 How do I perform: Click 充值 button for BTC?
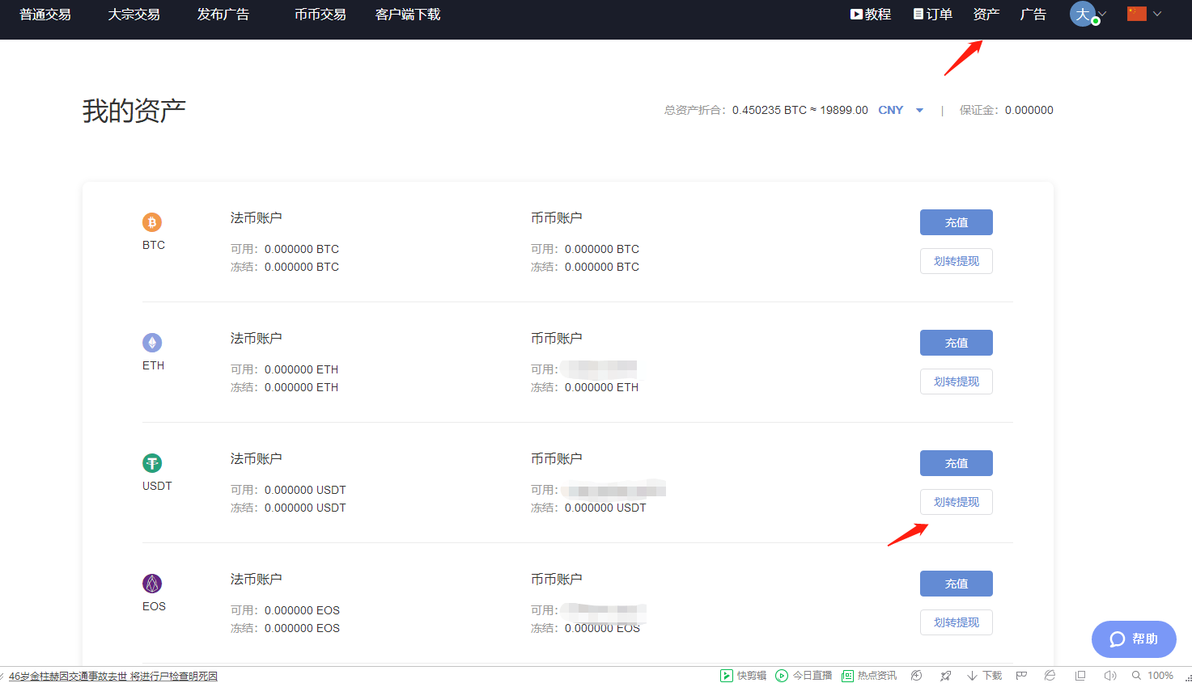956,222
